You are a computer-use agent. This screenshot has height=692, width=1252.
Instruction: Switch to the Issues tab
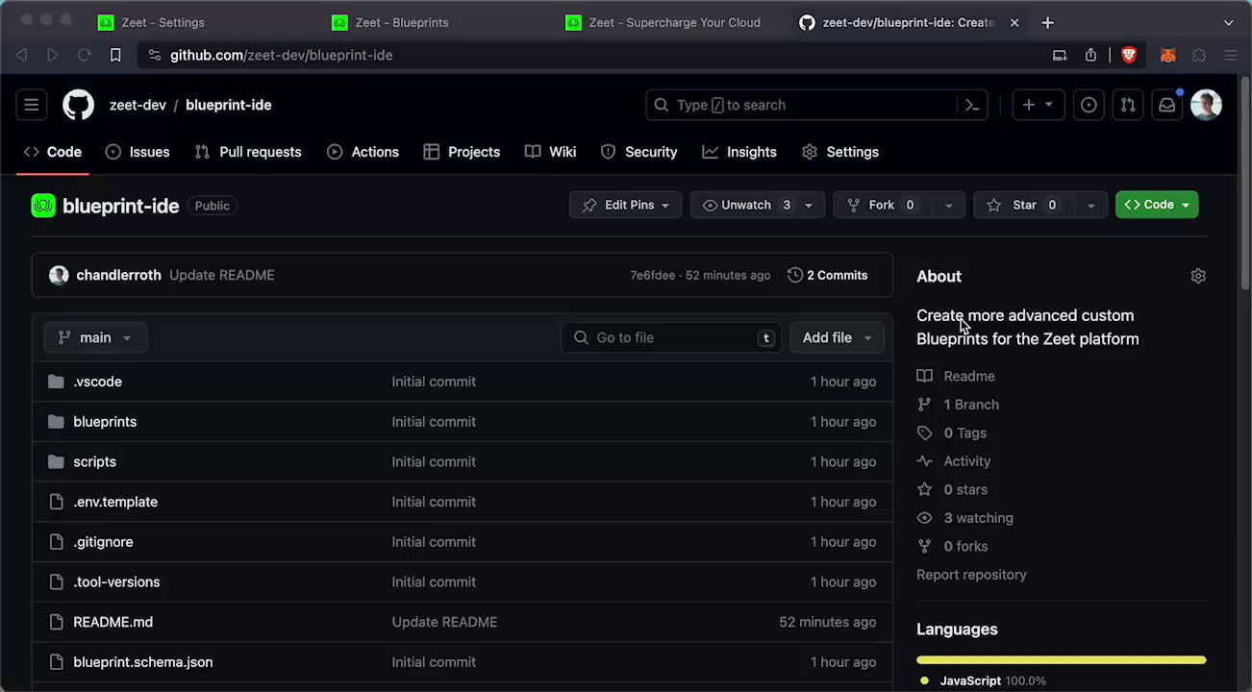pyautogui.click(x=138, y=152)
